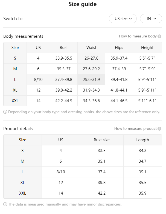Click the Bust size column header
This screenshot has height=214, width=166.
102,140
